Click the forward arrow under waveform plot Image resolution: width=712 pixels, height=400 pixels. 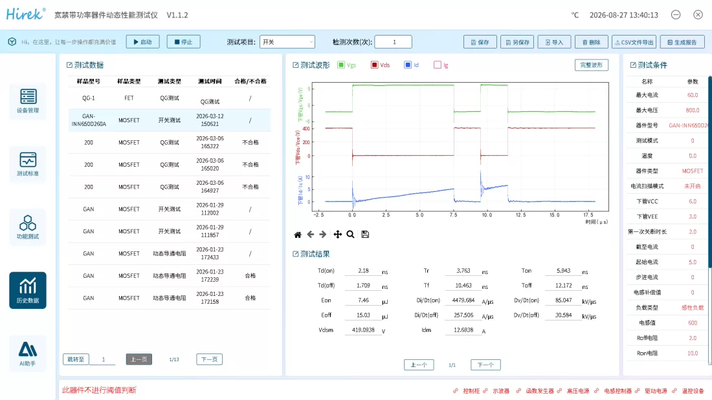point(323,235)
